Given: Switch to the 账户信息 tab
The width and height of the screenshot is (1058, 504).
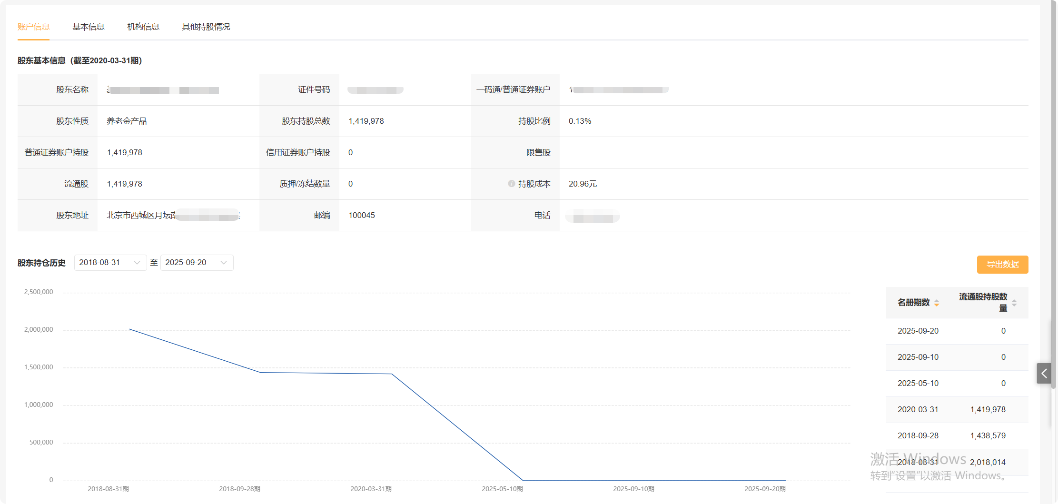Looking at the screenshot, I should pos(33,27).
